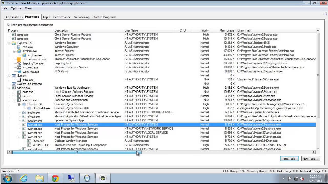
Task: Click the 'Windows Calculator' description cell
Action: (66, 47)
